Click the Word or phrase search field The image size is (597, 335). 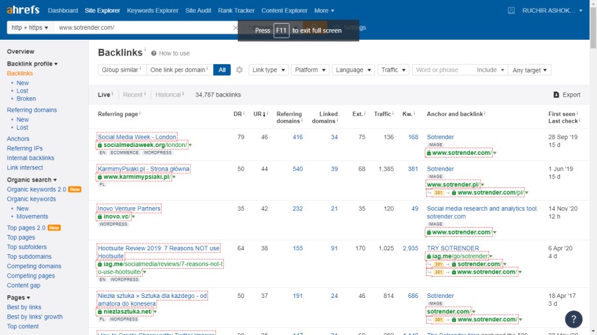443,70
